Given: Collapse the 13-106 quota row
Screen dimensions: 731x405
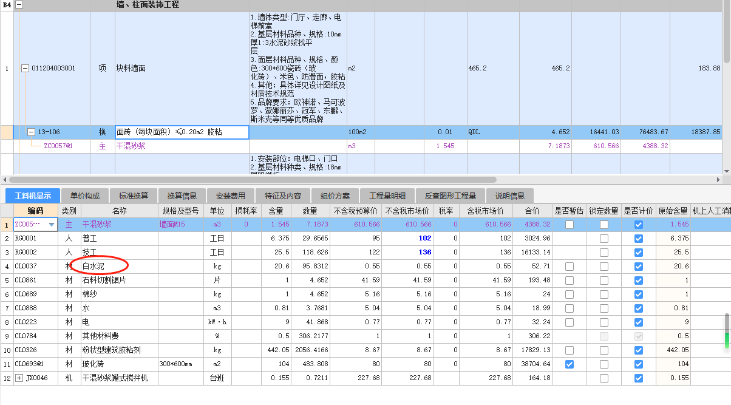Looking at the screenshot, I should point(32,132).
